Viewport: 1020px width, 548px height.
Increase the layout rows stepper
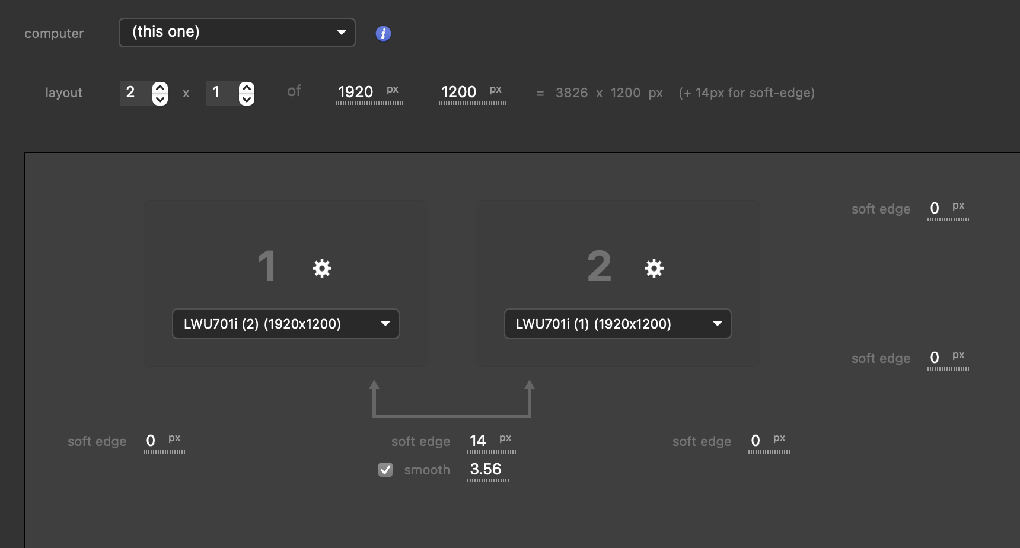[x=247, y=88]
